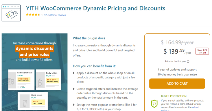The width and height of the screenshot is (212, 111).
Task: Click the arrow bullet beside 'Create targeted offers'
Action: click(x=74, y=89)
